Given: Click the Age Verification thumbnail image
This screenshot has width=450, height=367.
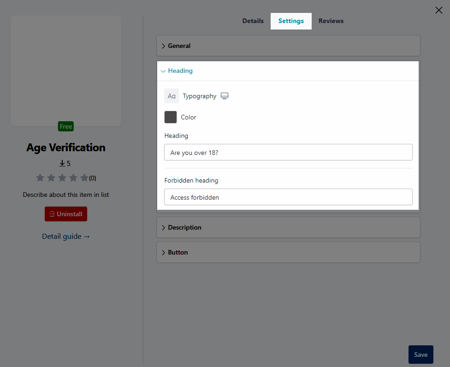Looking at the screenshot, I should click(66, 71).
